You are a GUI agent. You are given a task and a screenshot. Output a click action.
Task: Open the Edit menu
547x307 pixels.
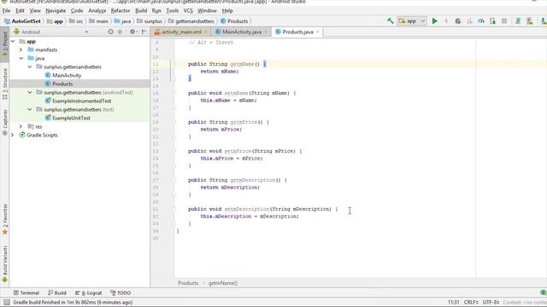(20, 11)
